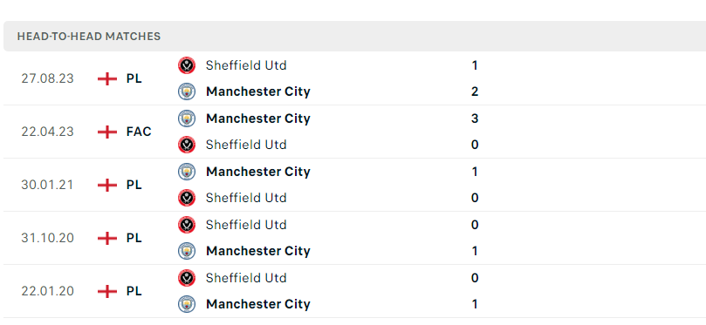Open Sheffield Utd name in 30.01.21 match

point(246,198)
